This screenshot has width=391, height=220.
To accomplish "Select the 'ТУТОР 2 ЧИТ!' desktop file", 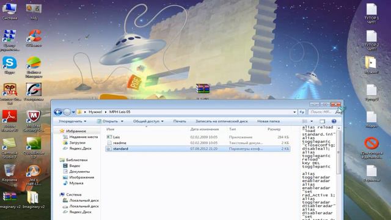I will click(371, 40).
